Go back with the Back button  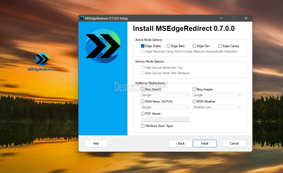click(x=180, y=143)
